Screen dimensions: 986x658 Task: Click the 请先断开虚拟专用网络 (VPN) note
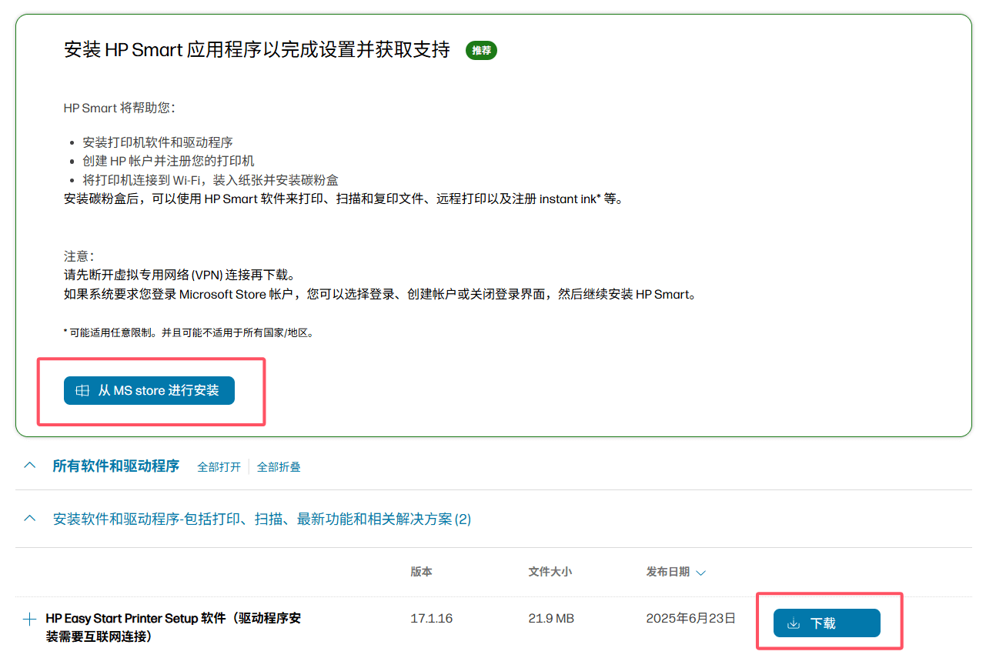coord(179,275)
